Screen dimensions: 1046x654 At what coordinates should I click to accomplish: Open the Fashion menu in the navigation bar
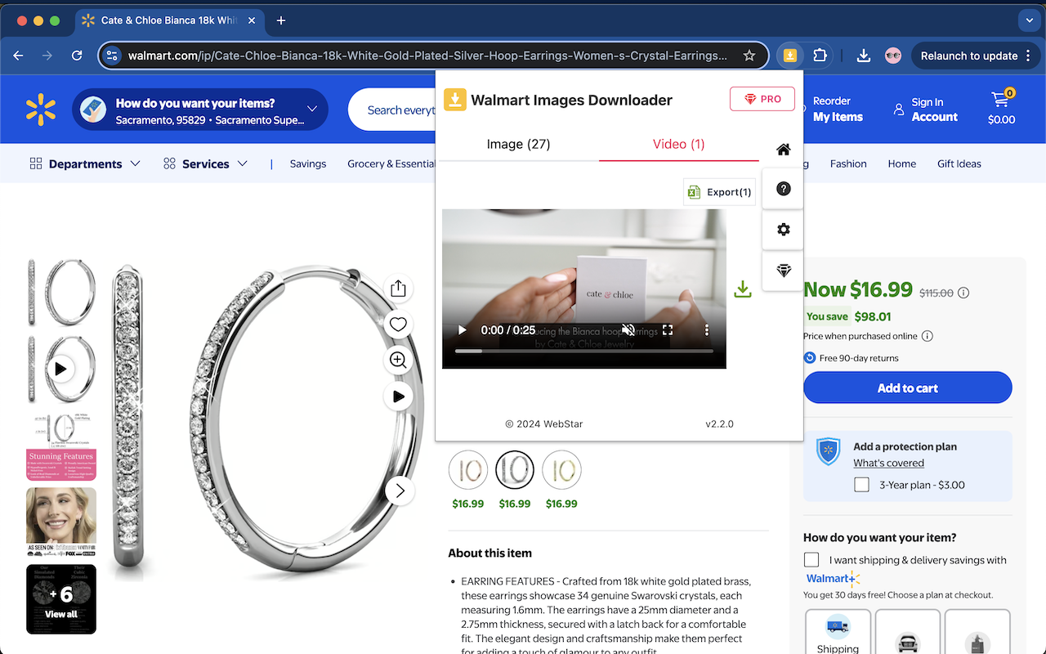(x=848, y=163)
